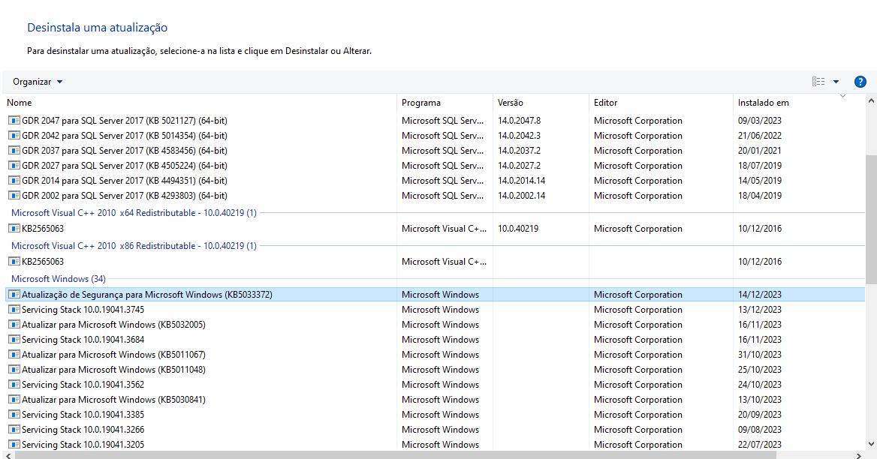This screenshot has height=459, width=877.
Task: Click the horizontal scrollbar left arrow
Action: point(8,456)
